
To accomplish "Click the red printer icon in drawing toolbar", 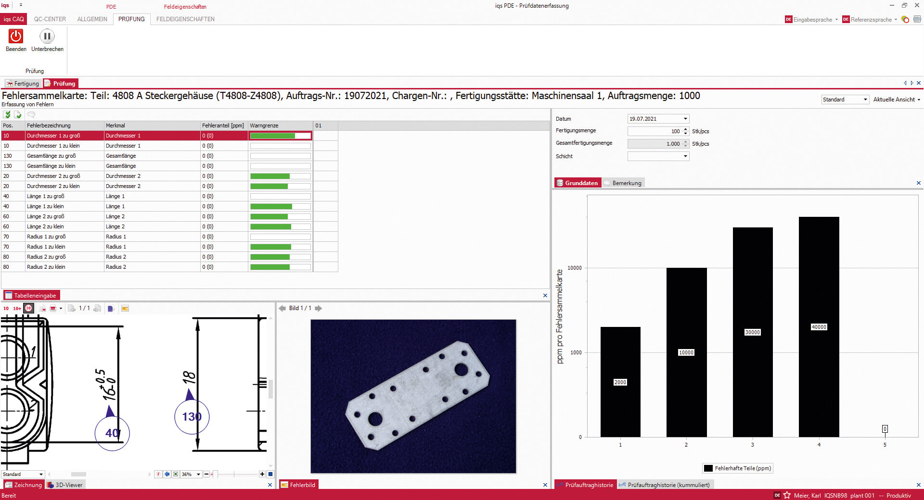I will (53, 309).
